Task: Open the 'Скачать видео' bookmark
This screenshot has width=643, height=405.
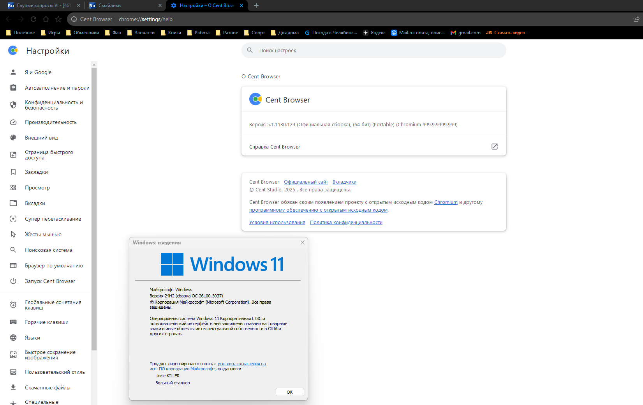Action: 506,33
